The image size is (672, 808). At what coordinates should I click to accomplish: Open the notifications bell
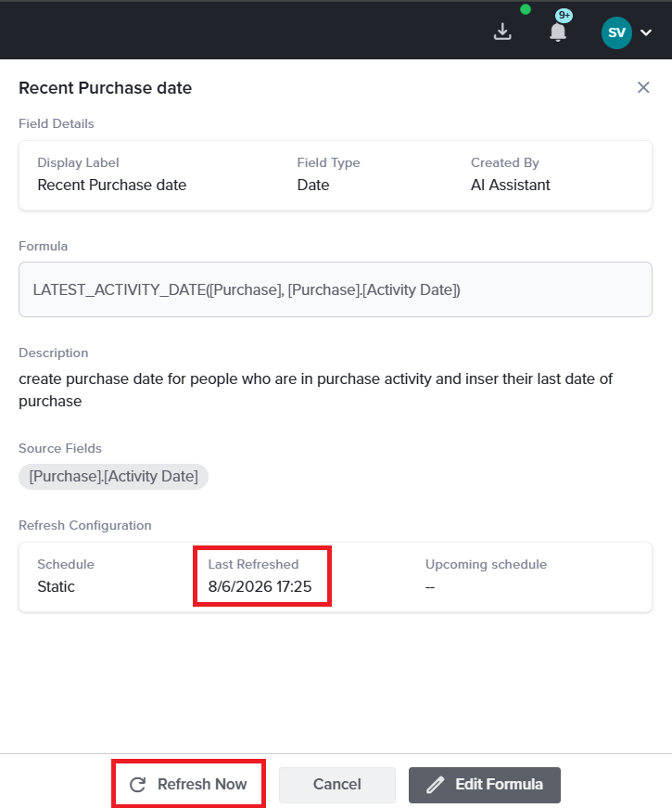(x=558, y=32)
